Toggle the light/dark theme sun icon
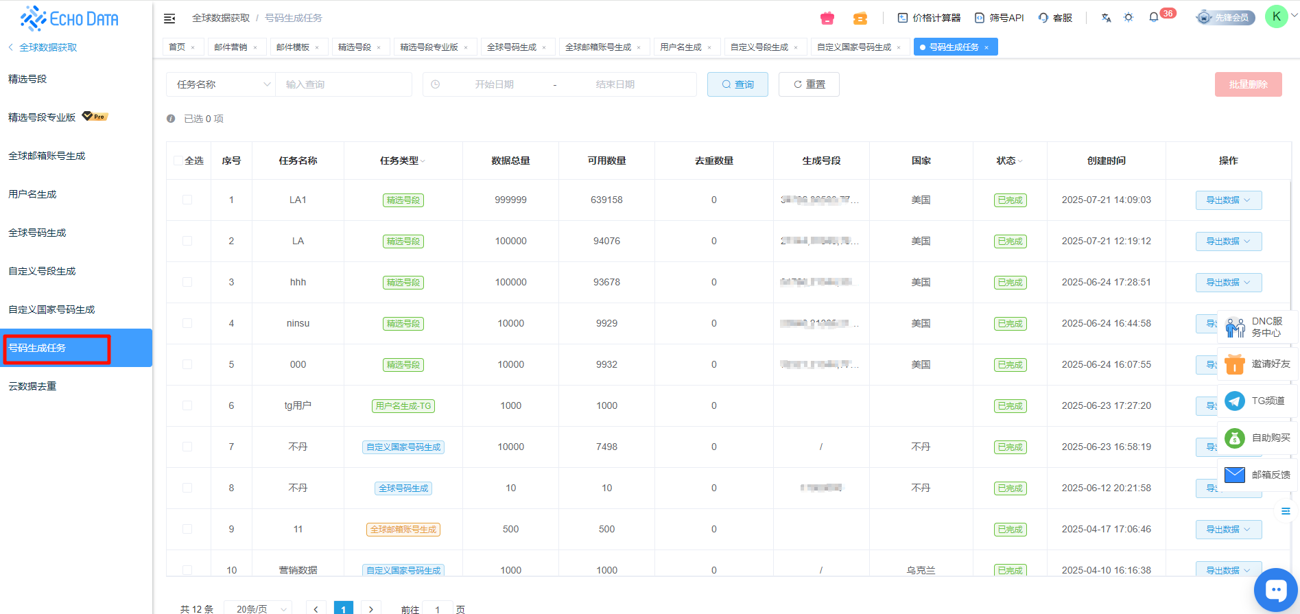The height and width of the screenshot is (614, 1300). 1128,18
